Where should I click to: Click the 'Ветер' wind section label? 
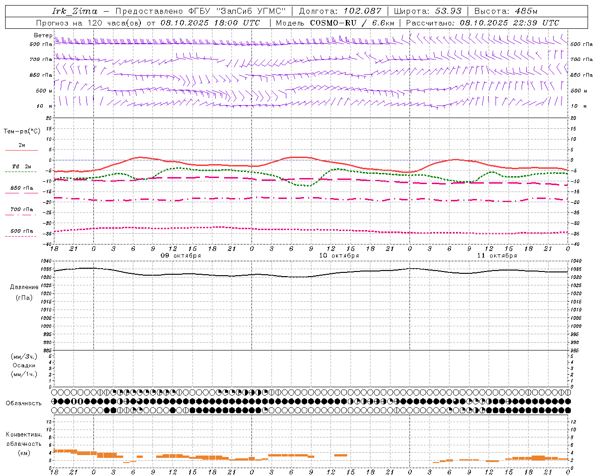coord(43,35)
